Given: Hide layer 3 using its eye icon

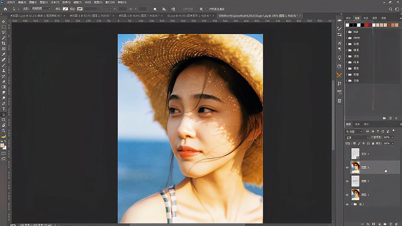Looking at the screenshot, I should [x=347, y=168].
